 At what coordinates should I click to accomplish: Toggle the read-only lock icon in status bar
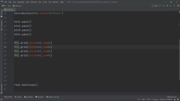tap(175, 100)
